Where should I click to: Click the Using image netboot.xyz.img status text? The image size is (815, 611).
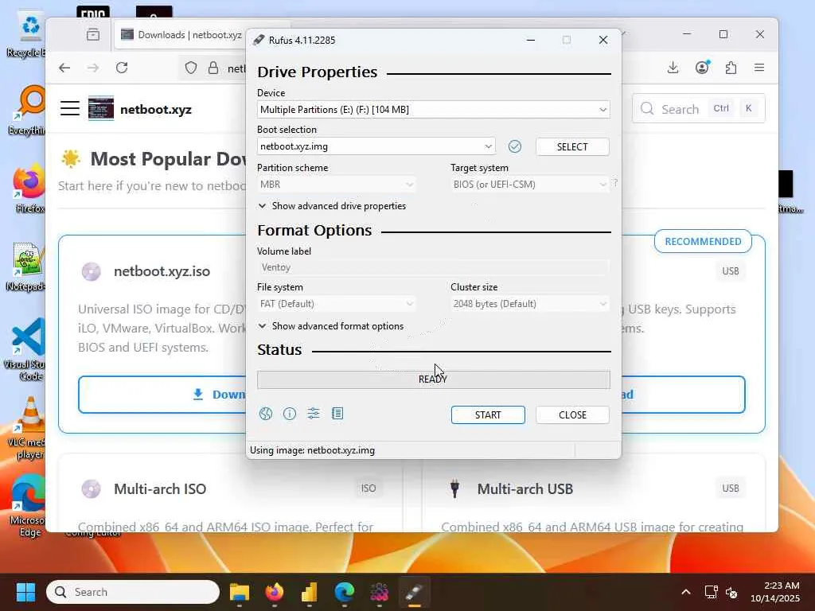(x=312, y=450)
